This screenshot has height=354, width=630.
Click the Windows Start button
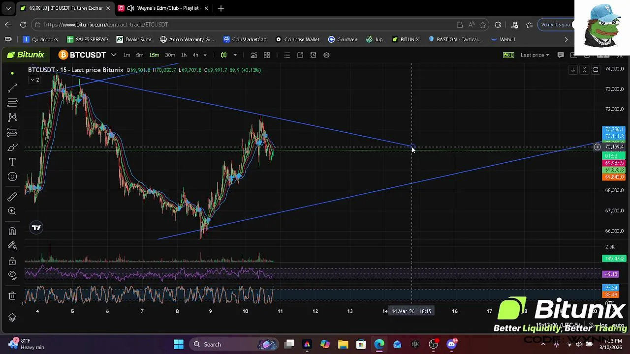[x=179, y=344]
